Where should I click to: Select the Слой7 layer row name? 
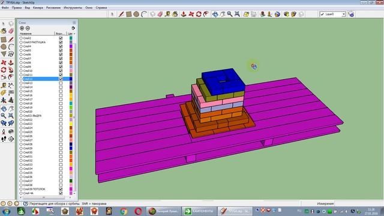click(27, 59)
